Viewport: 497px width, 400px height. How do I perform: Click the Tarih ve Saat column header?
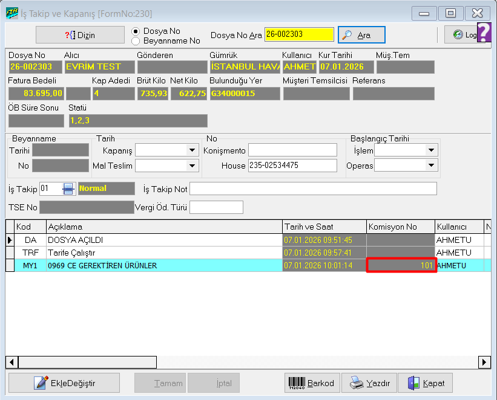tap(324, 227)
